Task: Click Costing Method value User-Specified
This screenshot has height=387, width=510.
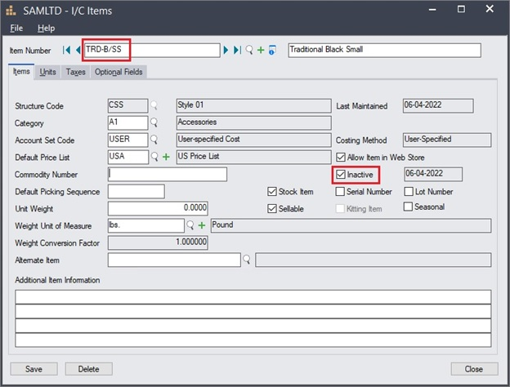Action: [447, 140]
